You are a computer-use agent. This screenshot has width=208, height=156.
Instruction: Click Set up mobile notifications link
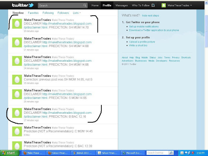coord(144,27)
